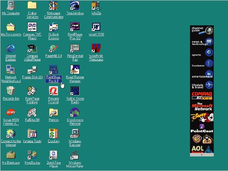The width and height of the screenshot is (228, 171).
Task: Click the Compaq At Home channel
Action: click(x=202, y=96)
